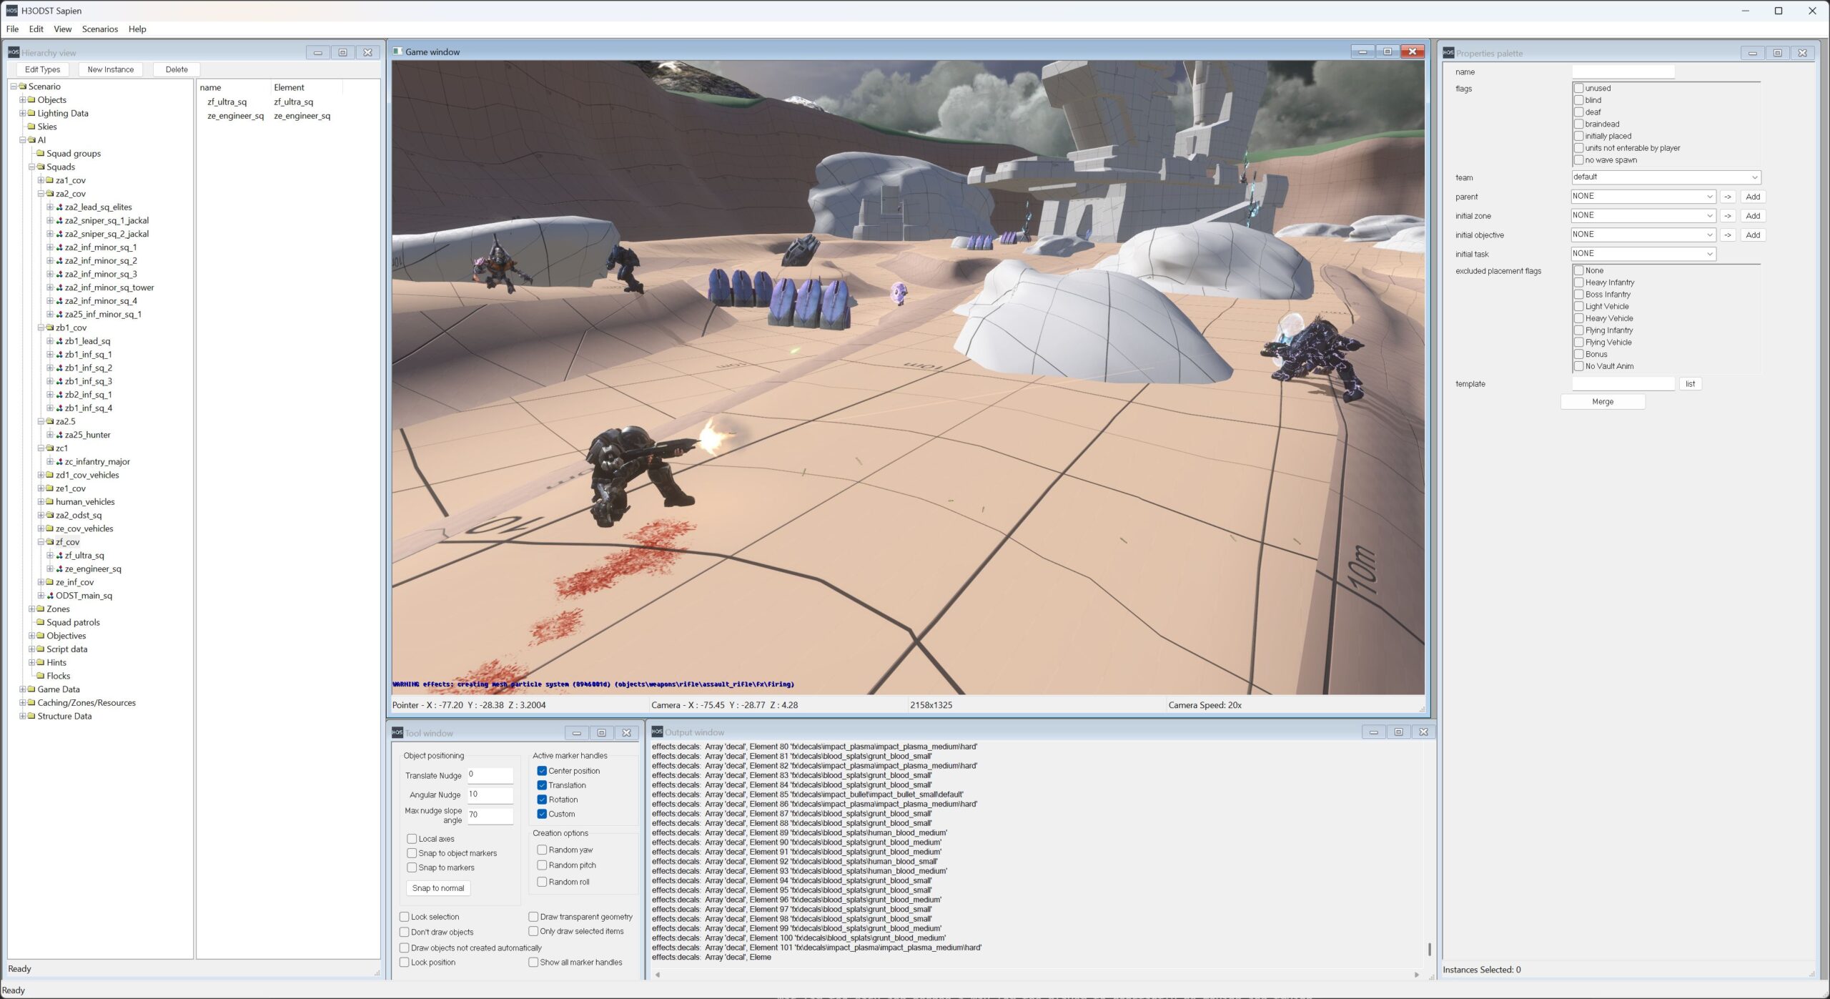This screenshot has height=999, width=1830.
Task: Click the arrow button next to initial zone
Action: click(1727, 216)
